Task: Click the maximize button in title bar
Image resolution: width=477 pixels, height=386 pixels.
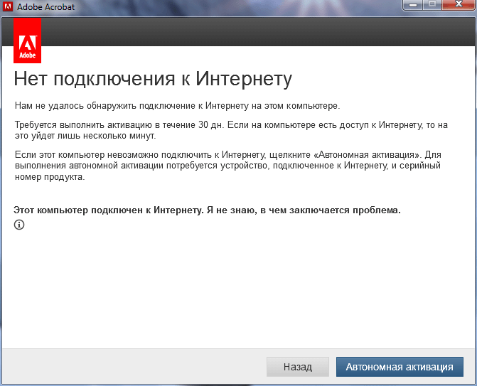Action: pos(432,4)
